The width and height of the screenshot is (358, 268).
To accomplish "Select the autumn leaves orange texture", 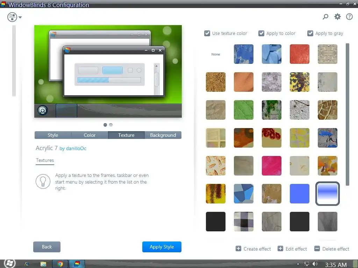I will coord(328,166).
